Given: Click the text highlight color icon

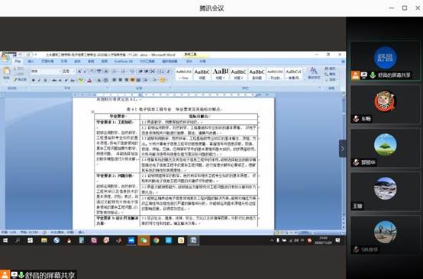Looking at the screenshot, I should [x=81, y=80].
